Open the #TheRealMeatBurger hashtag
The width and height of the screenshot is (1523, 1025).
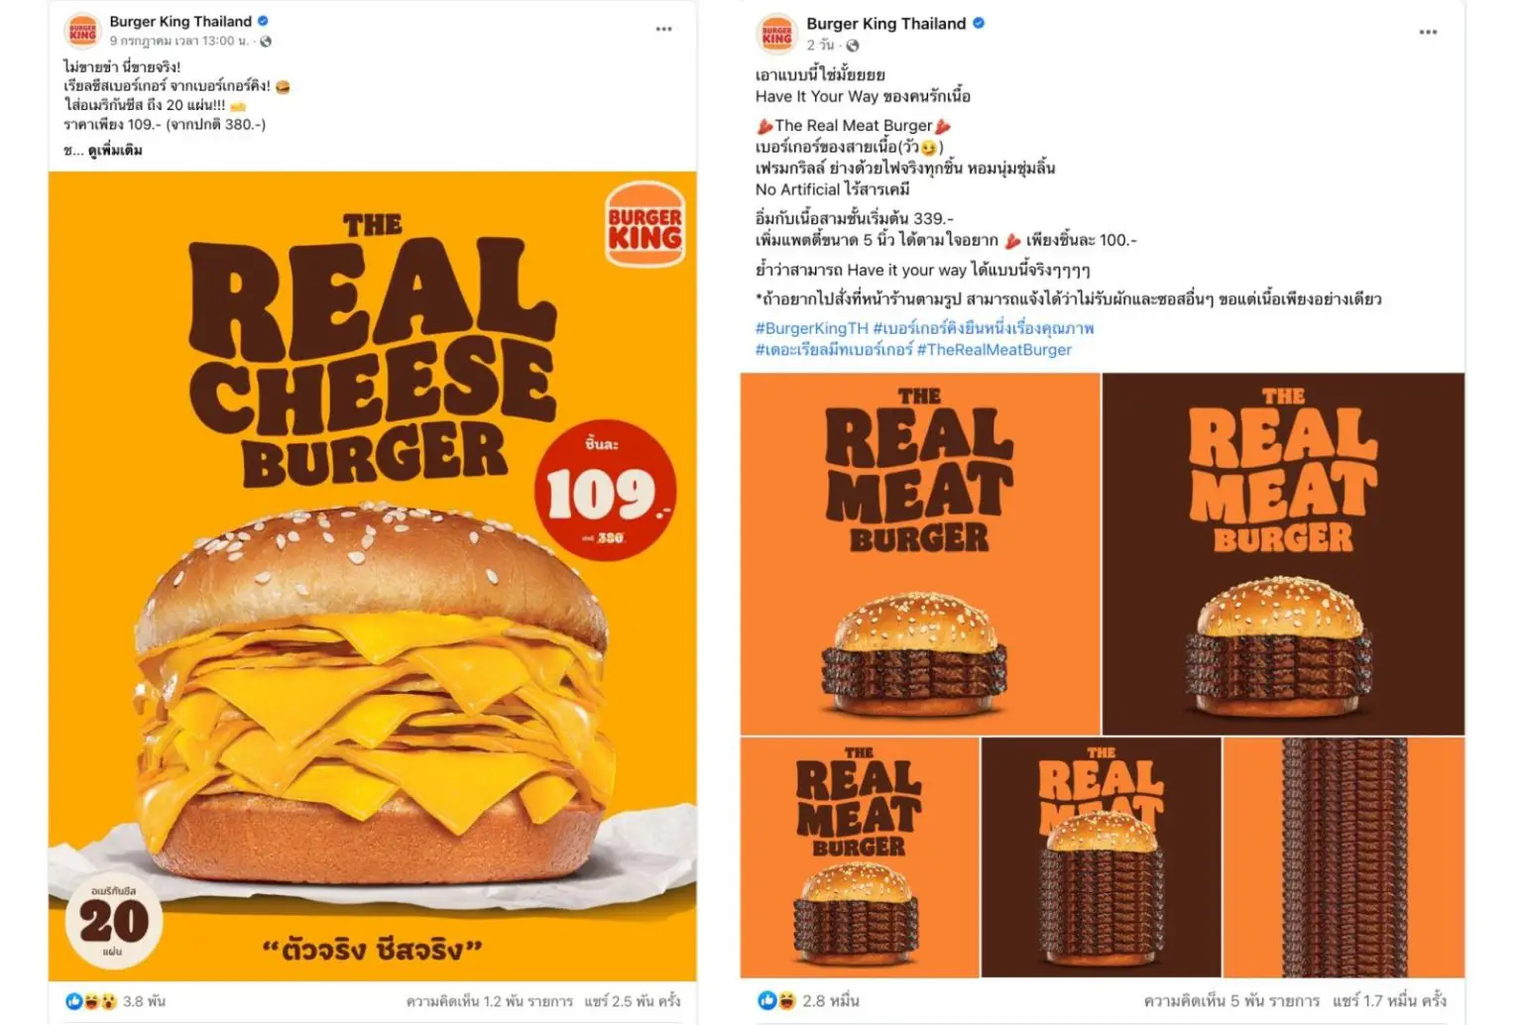click(996, 349)
